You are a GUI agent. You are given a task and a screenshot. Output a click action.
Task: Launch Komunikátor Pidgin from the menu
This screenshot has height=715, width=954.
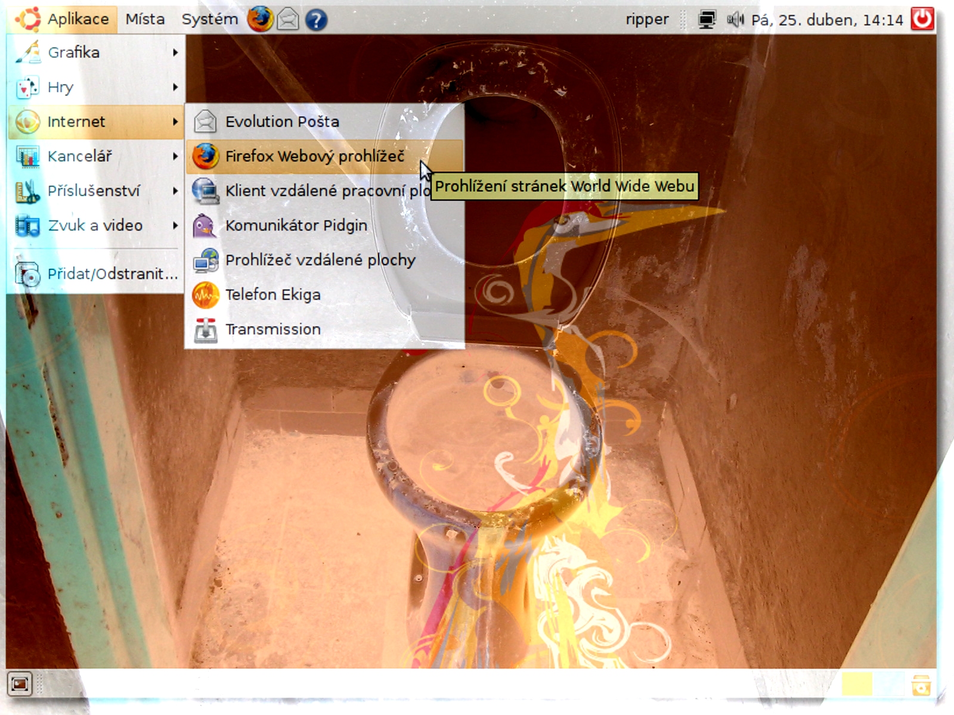click(x=296, y=225)
